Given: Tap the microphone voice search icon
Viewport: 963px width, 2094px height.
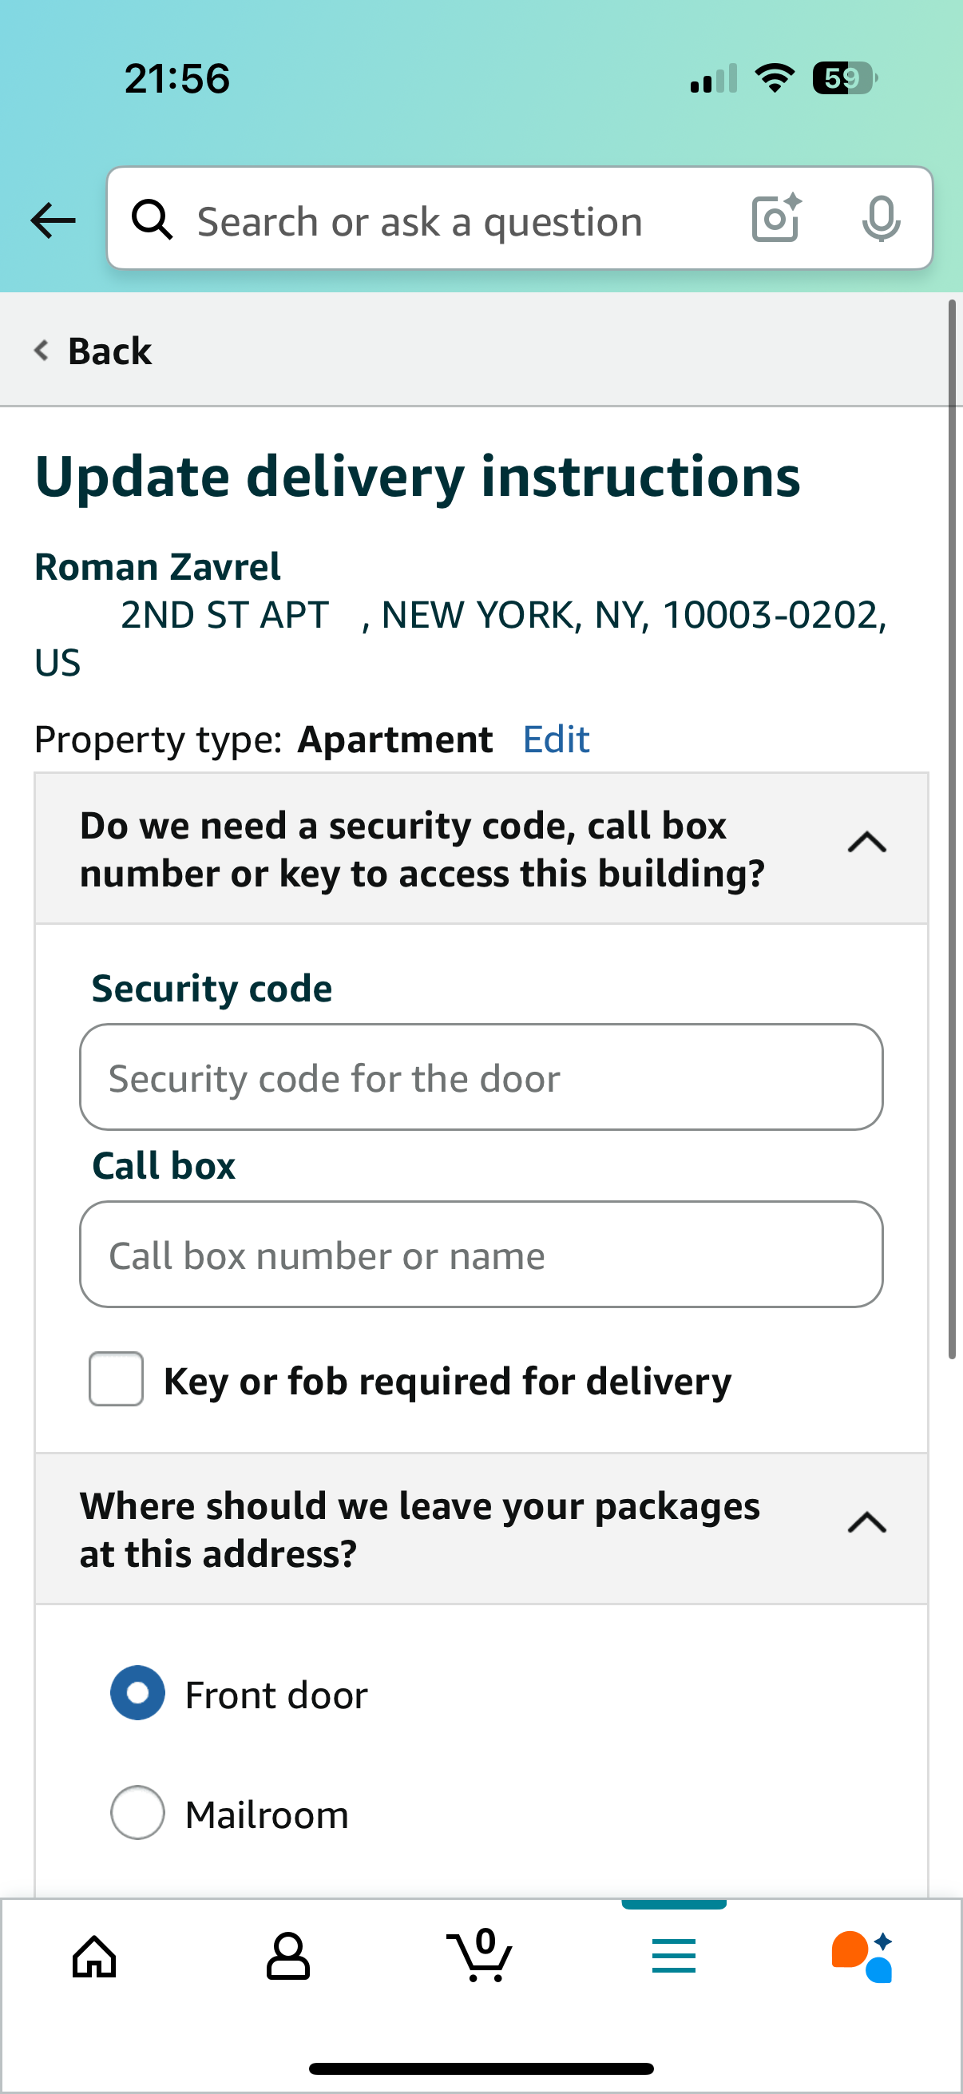Looking at the screenshot, I should click(x=881, y=218).
